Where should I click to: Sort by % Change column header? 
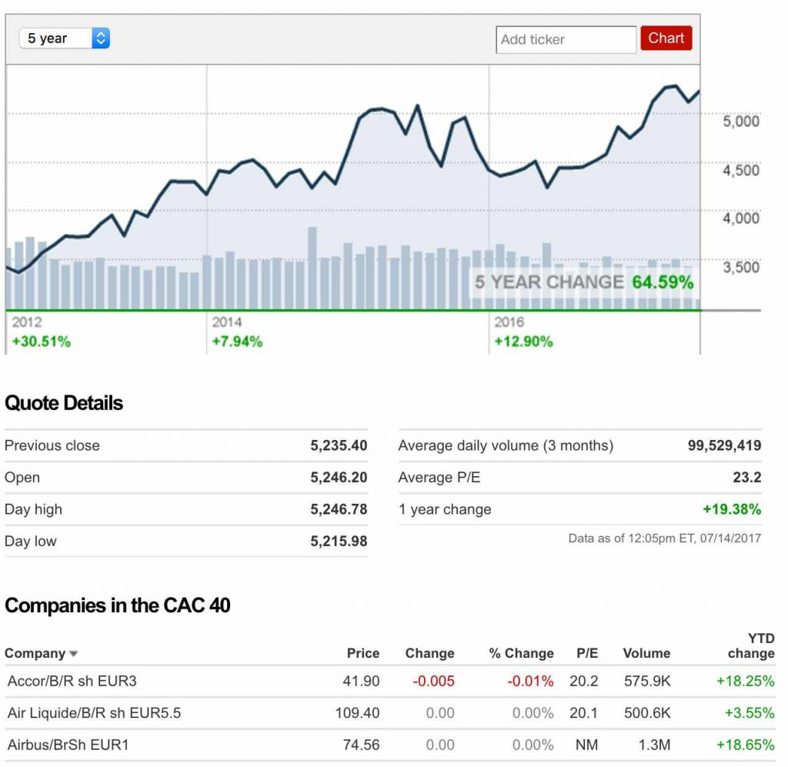click(521, 653)
